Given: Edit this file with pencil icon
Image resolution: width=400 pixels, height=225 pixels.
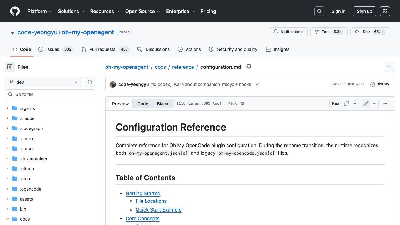Looking at the screenshot, I should pyautogui.click(x=366, y=103).
